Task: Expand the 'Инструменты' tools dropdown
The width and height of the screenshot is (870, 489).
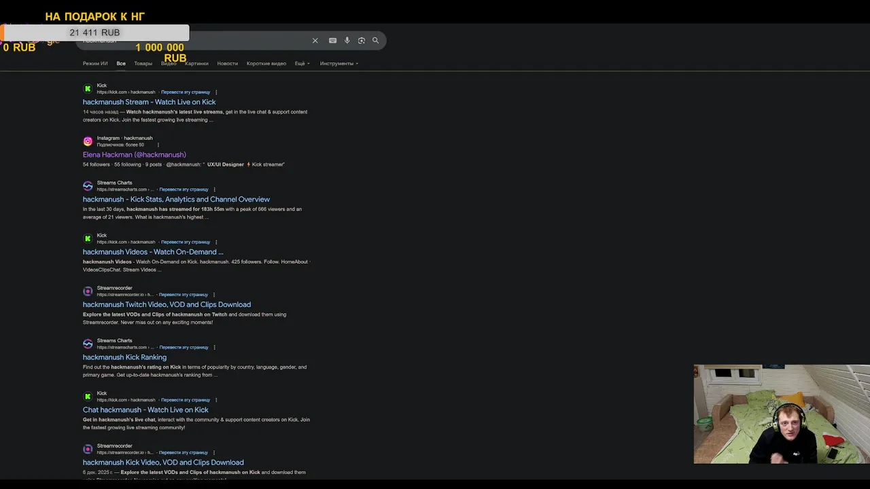Action: tap(339, 64)
